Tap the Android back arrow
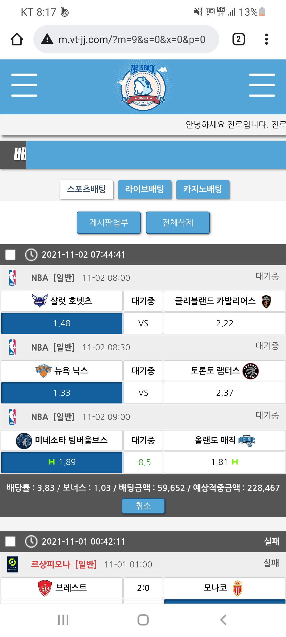The image size is (286, 637). pyautogui.click(x=223, y=620)
